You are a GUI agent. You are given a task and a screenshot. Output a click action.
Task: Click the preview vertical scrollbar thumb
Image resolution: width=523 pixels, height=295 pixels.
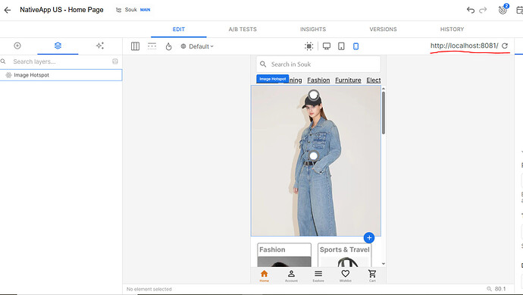click(384, 113)
